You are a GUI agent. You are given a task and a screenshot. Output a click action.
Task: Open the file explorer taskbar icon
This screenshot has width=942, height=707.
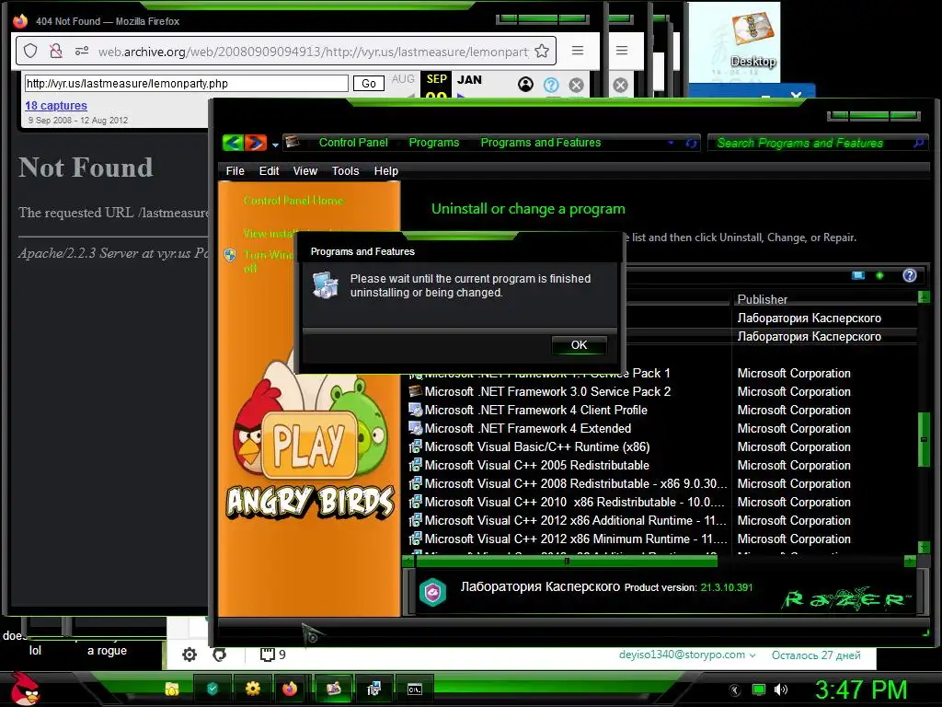(172, 689)
